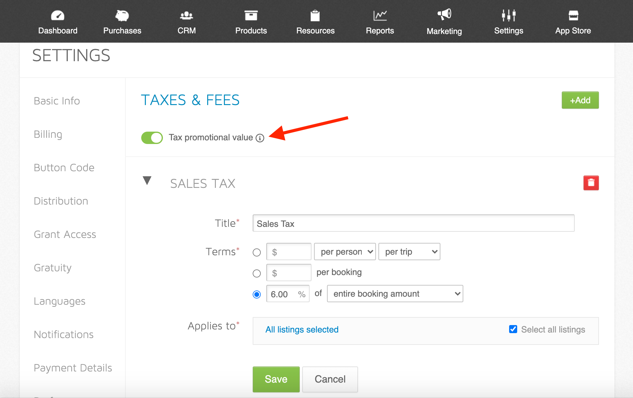
Task: Click the Dashboard label in navigation
Action: pyautogui.click(x=58, y=31)
